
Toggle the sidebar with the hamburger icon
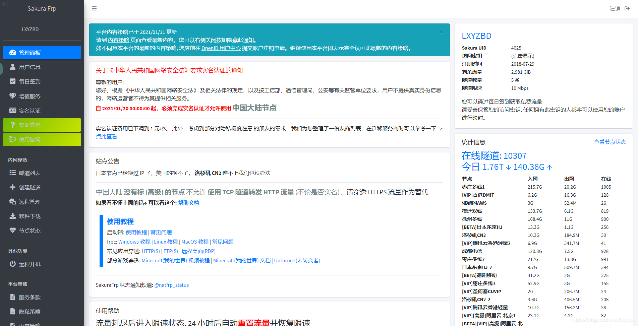[94, 8]
